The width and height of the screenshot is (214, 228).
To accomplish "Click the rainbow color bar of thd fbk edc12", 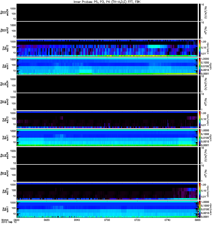I will 199,120.
